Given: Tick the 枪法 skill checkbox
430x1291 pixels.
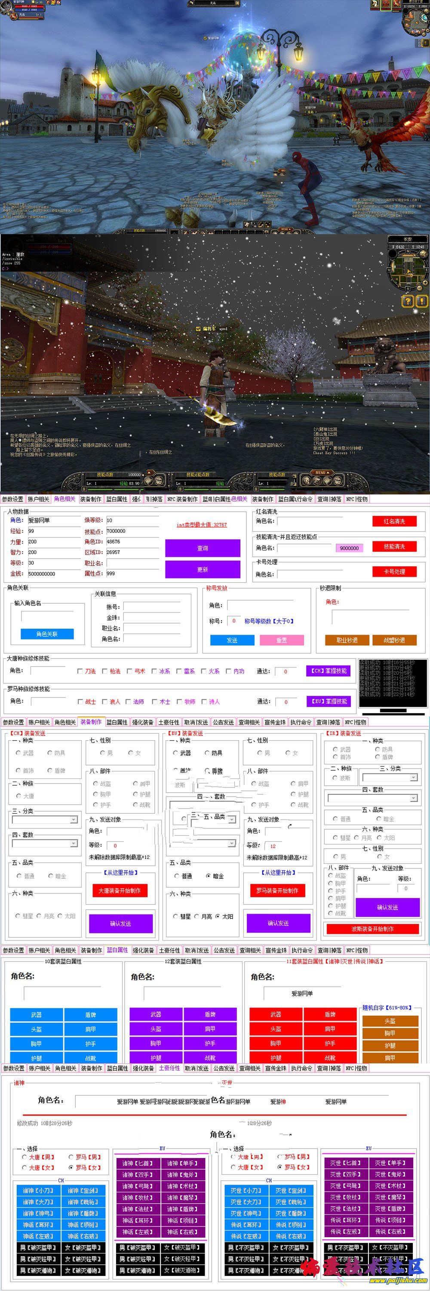Looking at the screenshot, I should [x=104, y=671].
